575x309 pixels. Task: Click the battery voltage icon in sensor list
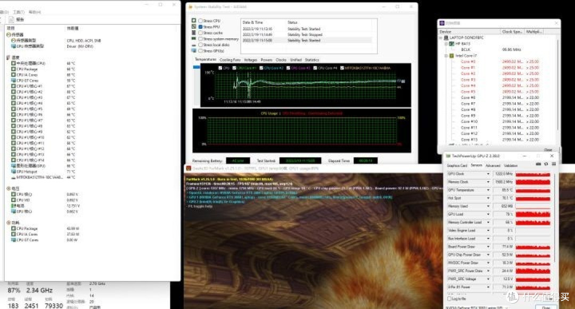[13, 206]
